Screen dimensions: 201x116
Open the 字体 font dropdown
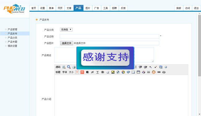(x=65, y=72)
